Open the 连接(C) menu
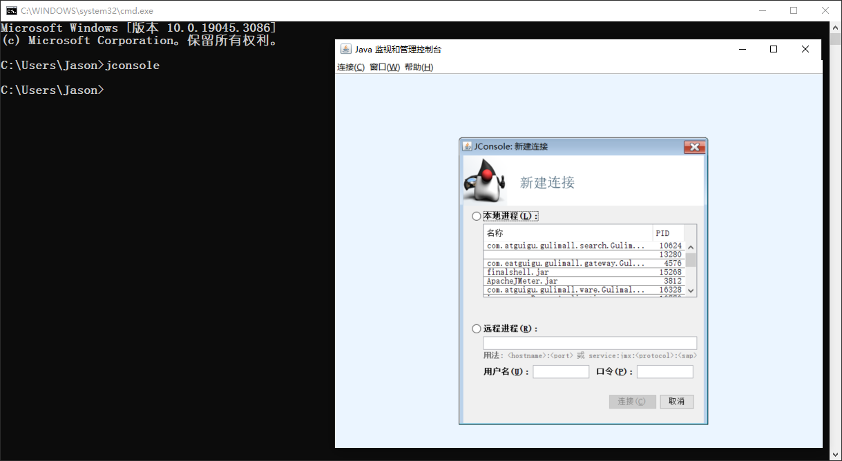This screenshot has width=842, height=461. coord(352,67)
